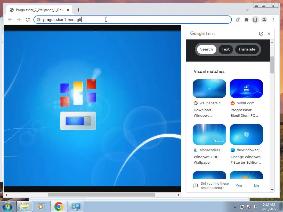Screen dimensions: 283x212
Task: Click the extension icon beside the puzzle
Action: tap(237, 20)
